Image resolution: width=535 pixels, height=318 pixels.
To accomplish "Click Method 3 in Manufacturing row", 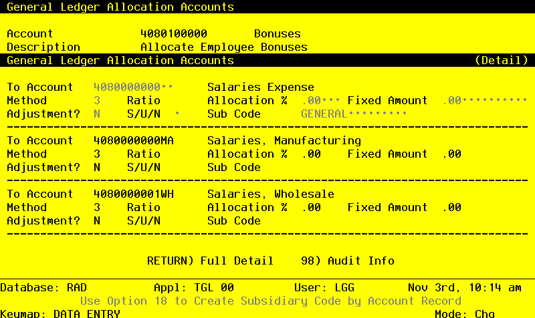I will tap(97, 154).
